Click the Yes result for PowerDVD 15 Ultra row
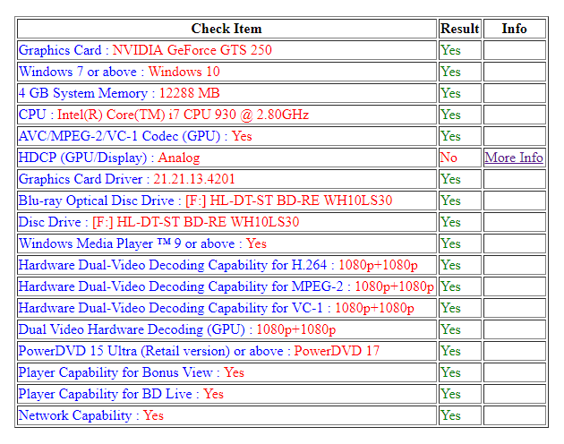This screenshot has width=564, height=444. [x=450, y=351]
